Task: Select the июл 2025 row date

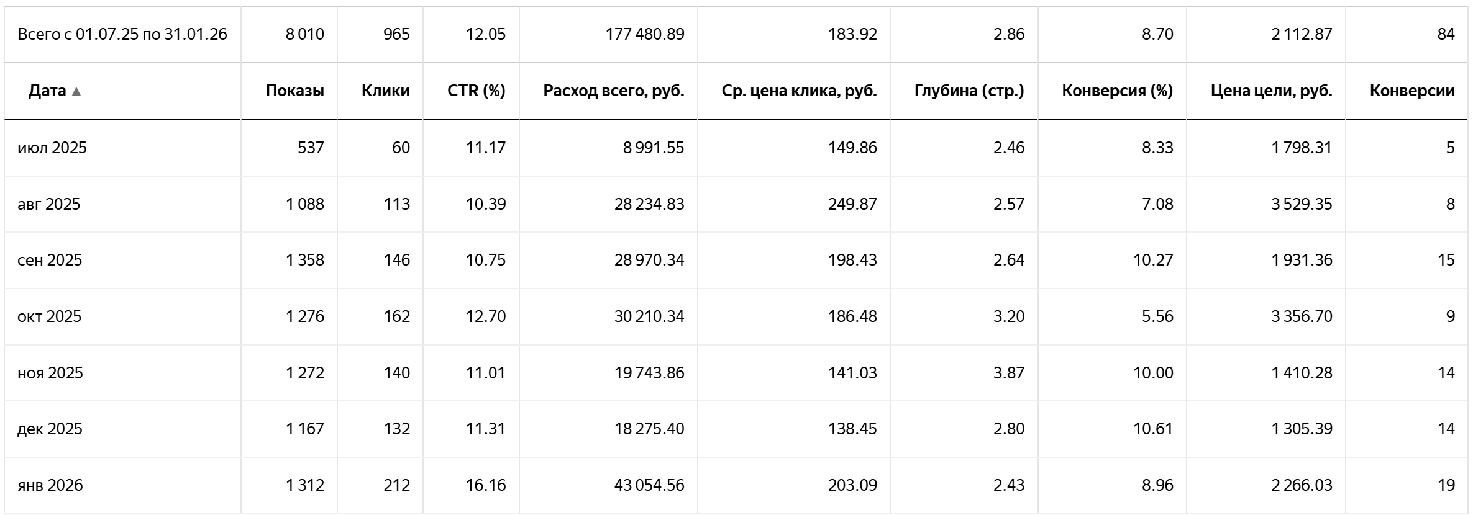Action: (52, 148)
